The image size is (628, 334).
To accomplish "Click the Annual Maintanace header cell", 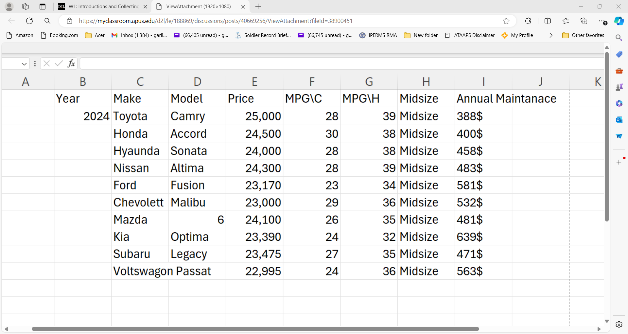I will 506,98.
